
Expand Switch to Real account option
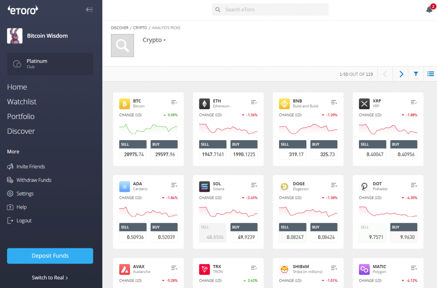click(50, 278)
